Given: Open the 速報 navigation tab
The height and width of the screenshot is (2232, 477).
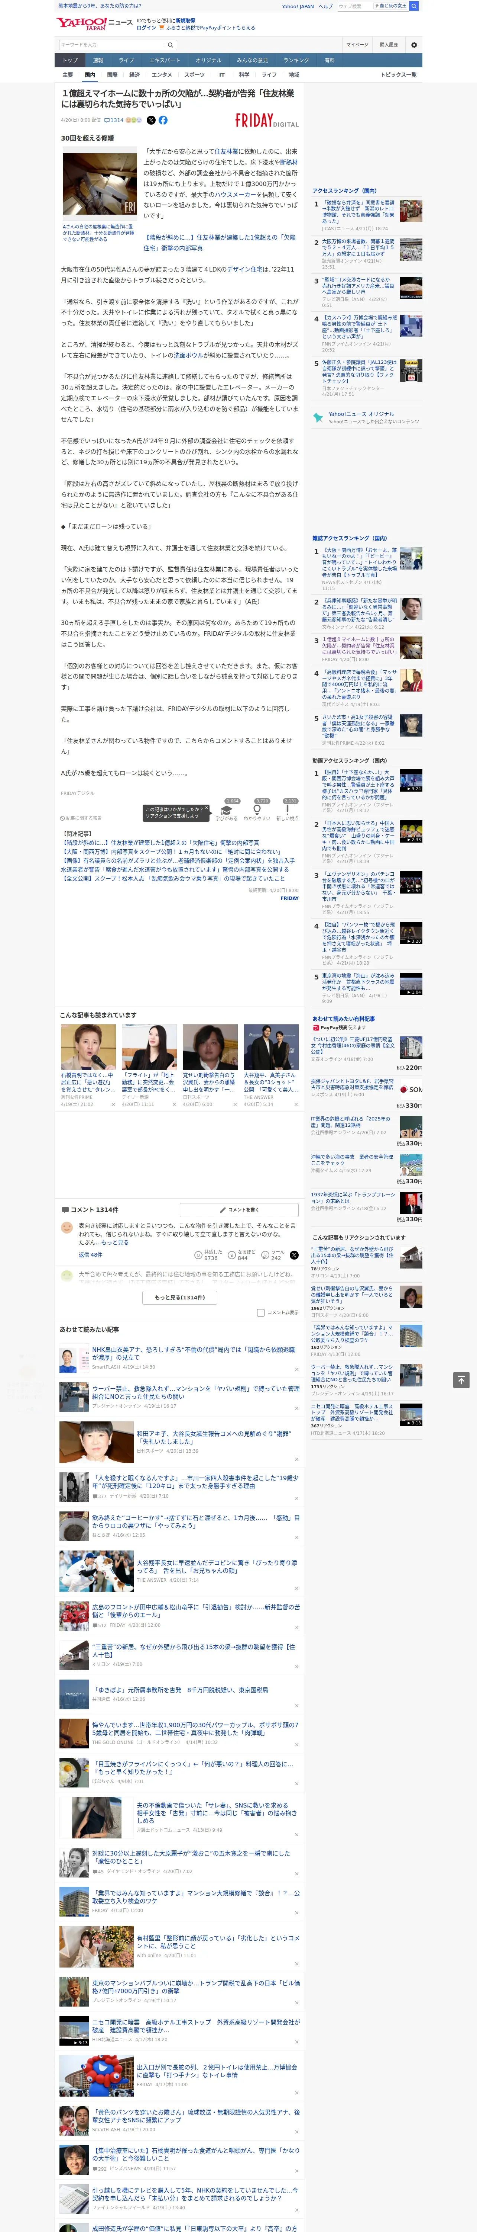Looking at the screenshot, I should (98, 60).
